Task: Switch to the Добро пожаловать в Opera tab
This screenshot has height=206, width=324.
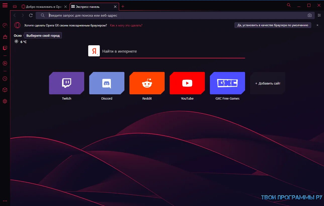Action: pos(44,7)
